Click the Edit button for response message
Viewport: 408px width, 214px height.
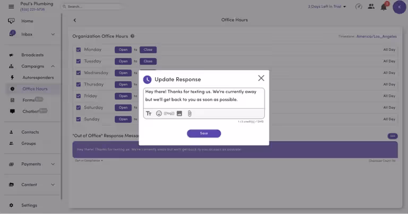(x=393, y=136)
